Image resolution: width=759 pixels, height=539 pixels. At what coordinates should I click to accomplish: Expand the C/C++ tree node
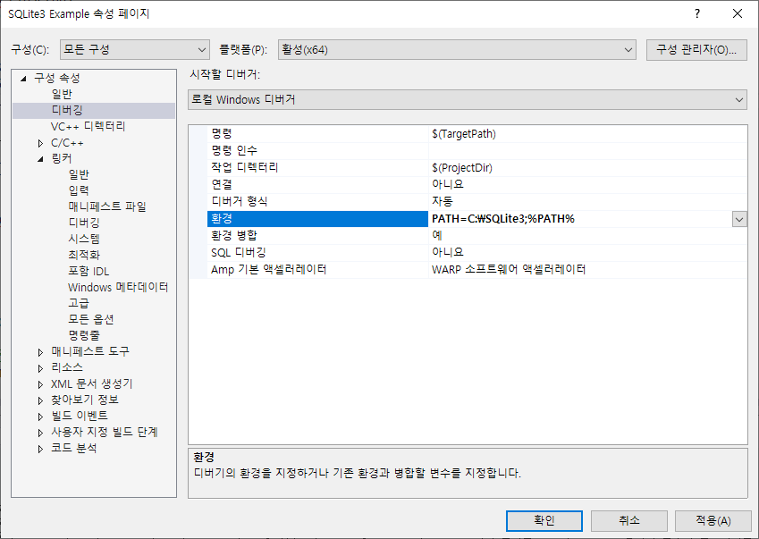point(40,143)
